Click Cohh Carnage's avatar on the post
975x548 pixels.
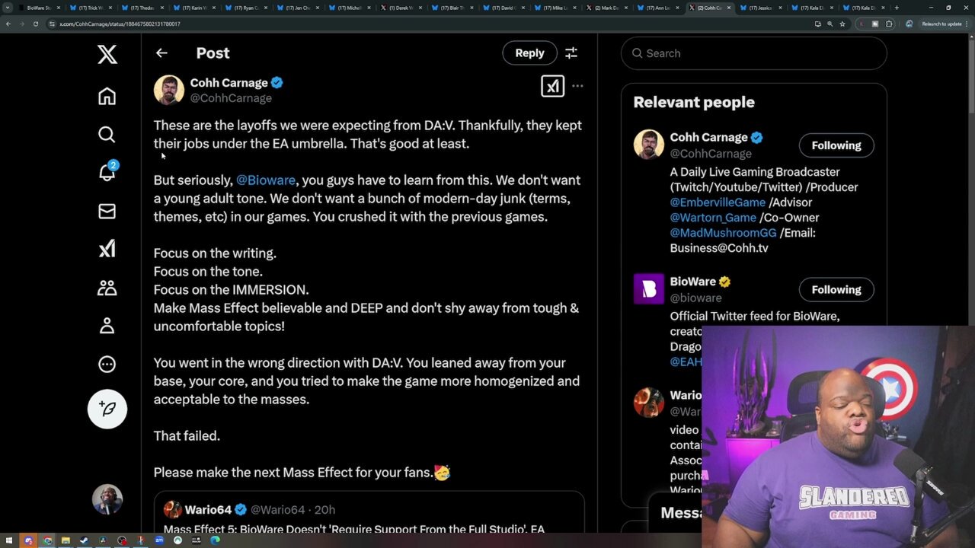[168, 90]
